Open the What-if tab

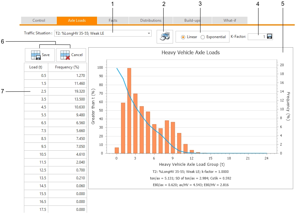tap(229, 20)
